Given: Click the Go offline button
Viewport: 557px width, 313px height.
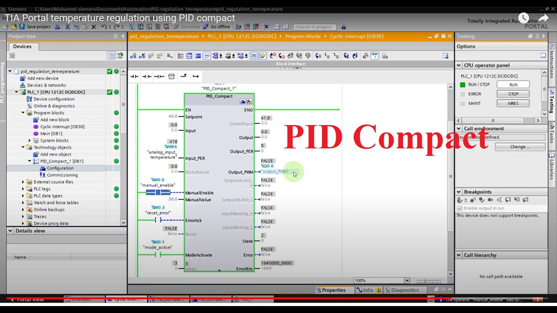Looking at the screenshot, I should coord(217,27).
